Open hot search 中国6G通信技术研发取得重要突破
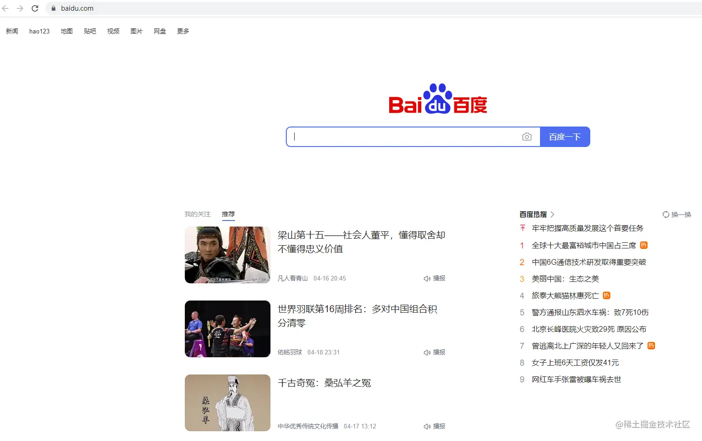 pyautogui.click(x=589, y=262)
